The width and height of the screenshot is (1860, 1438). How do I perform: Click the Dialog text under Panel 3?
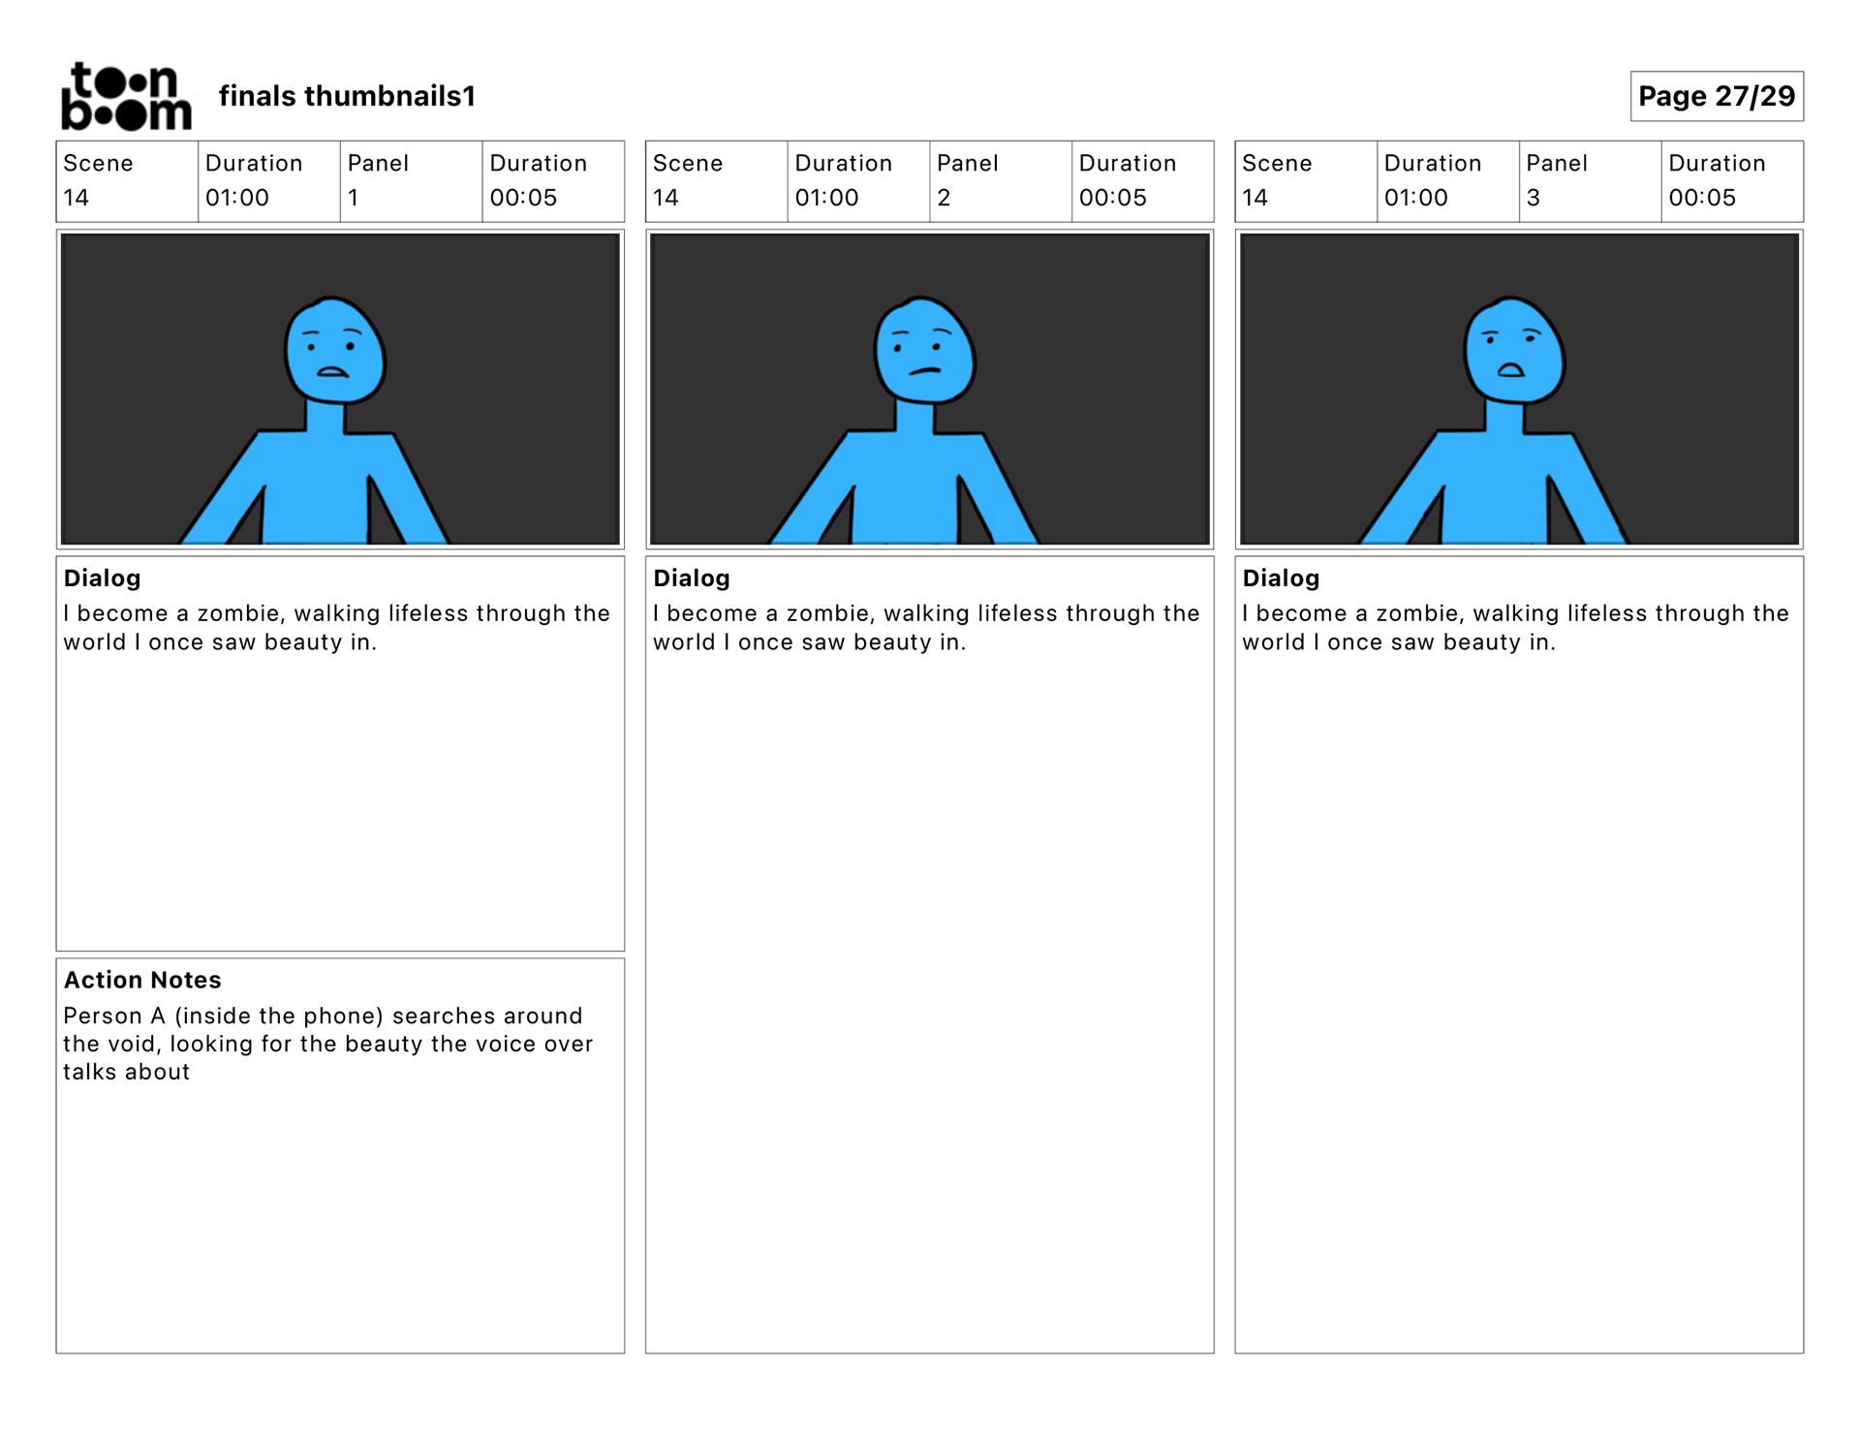tap(1514, 627)
